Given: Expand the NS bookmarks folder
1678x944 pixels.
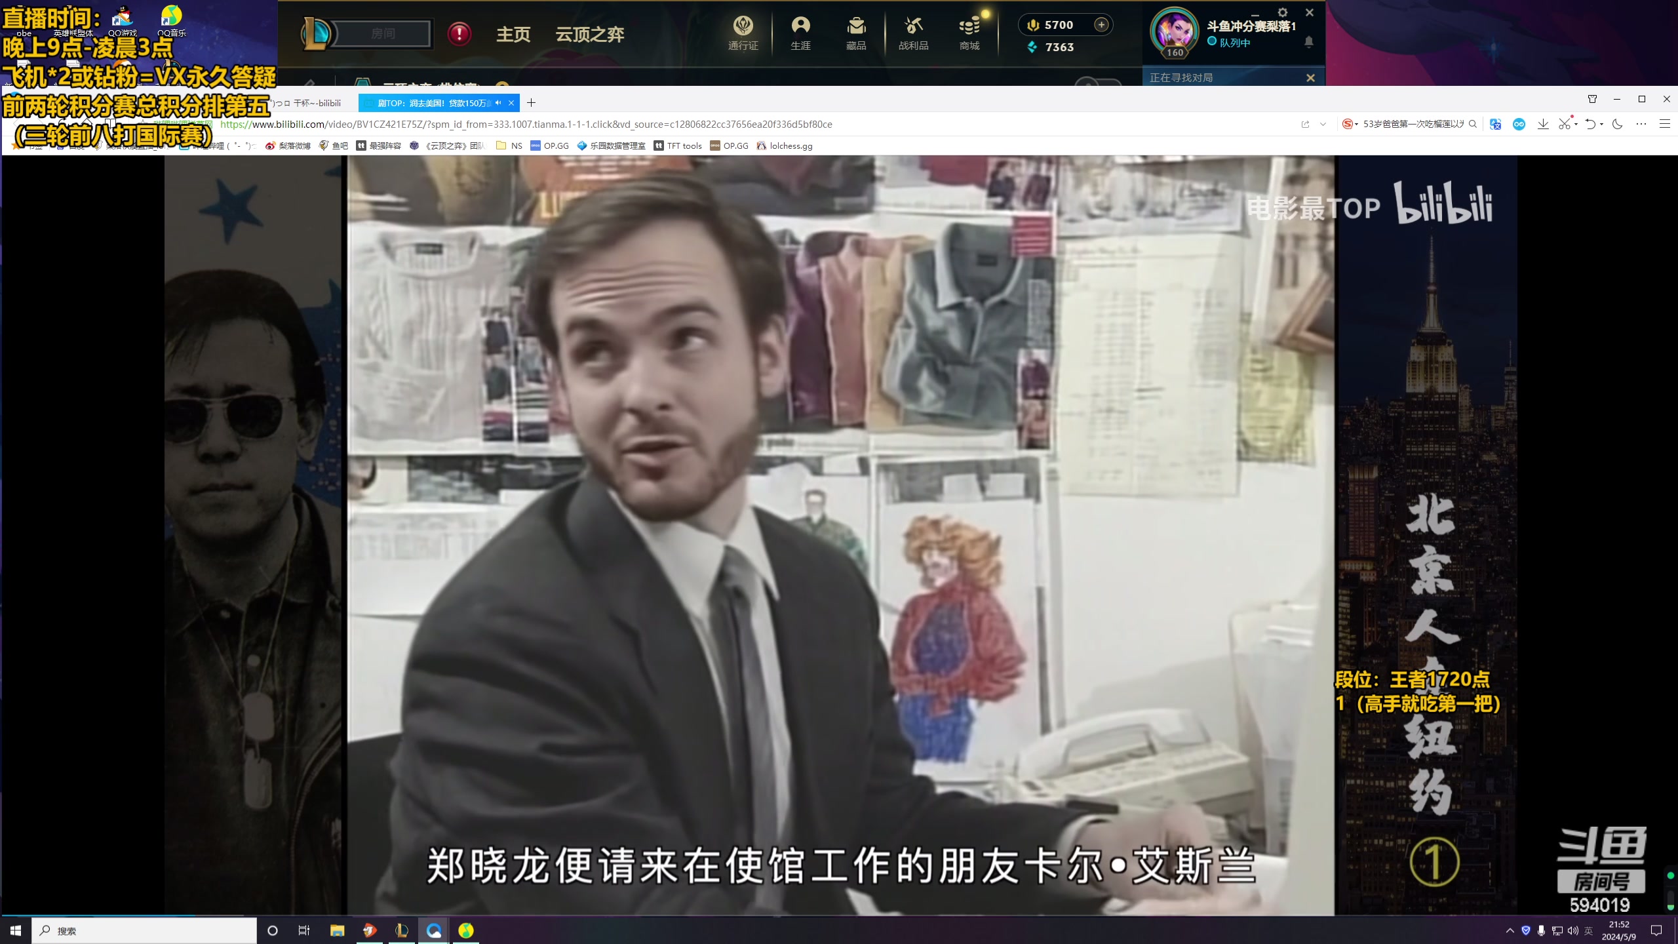Looking at the screenshot, I should point(509,146).
